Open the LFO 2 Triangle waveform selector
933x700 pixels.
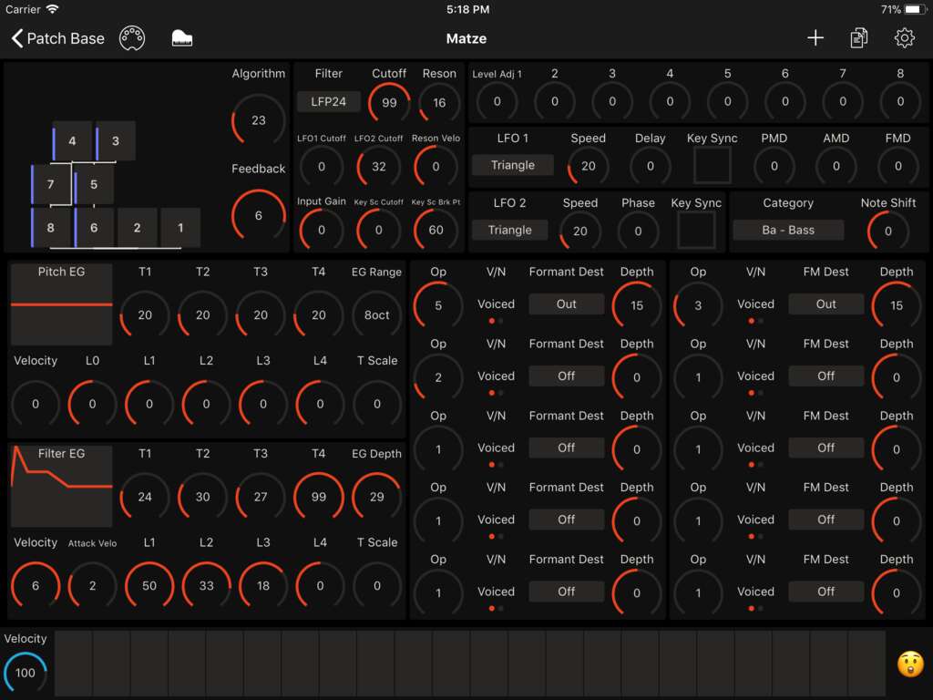510,230
